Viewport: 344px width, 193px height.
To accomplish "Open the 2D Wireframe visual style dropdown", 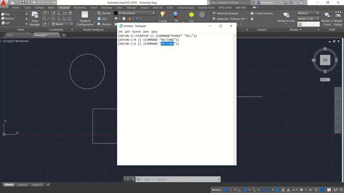I will click(134, 13).
